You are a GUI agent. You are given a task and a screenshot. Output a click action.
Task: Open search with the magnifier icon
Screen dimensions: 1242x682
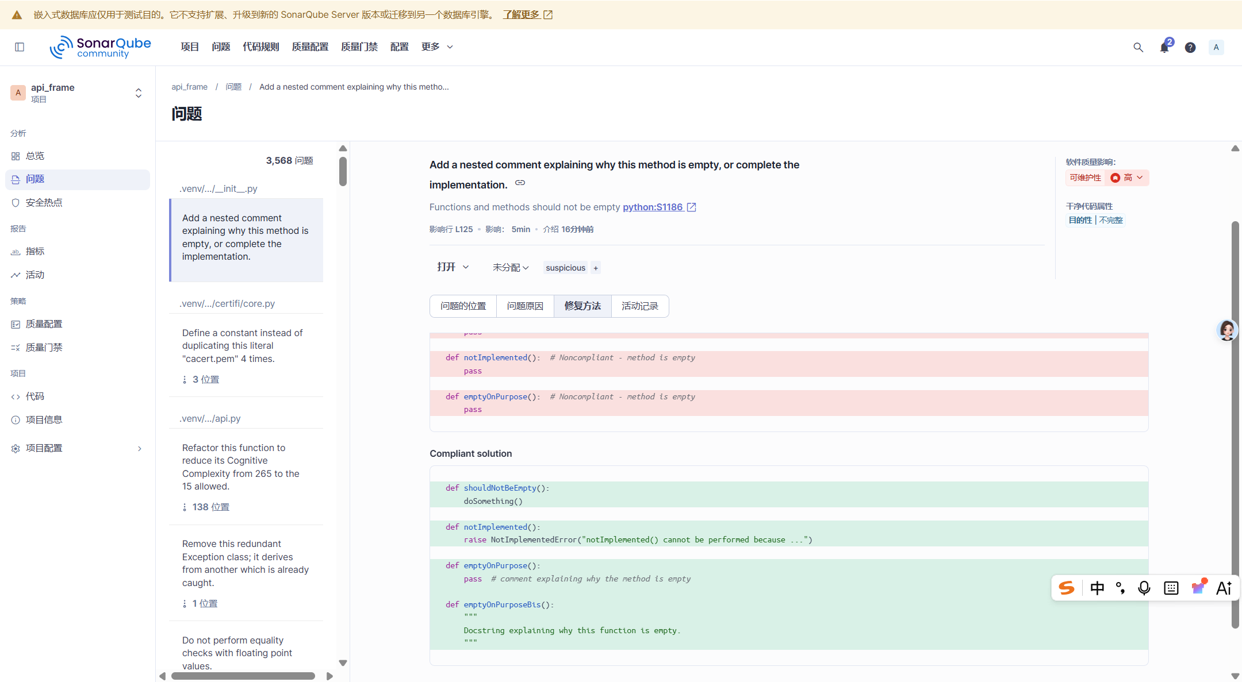point(1138,47)
